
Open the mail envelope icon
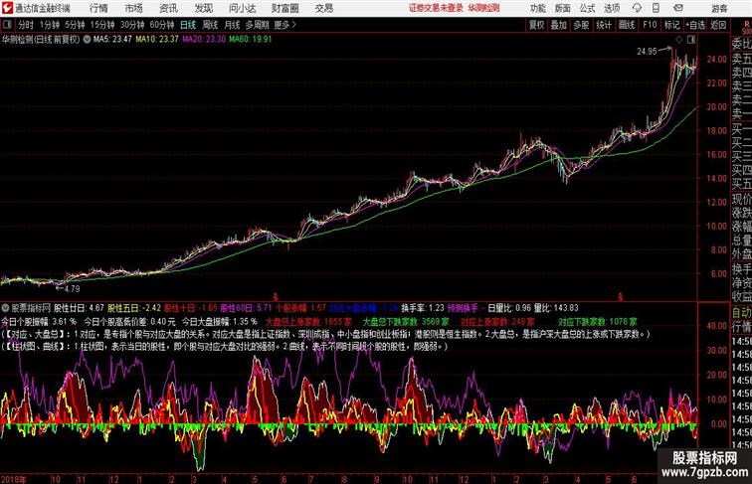click(x=678, y=8)
